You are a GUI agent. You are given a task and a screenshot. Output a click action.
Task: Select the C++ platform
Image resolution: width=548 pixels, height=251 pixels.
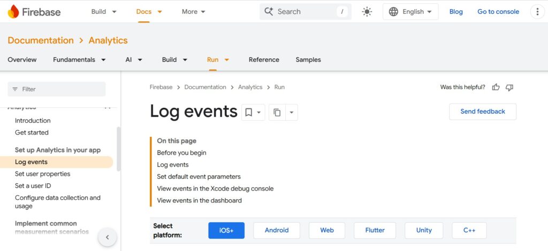[x=469, y=230]
